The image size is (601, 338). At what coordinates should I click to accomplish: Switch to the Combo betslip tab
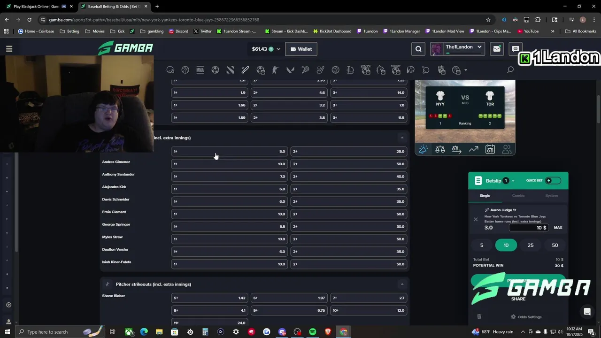tap(518, 196)
